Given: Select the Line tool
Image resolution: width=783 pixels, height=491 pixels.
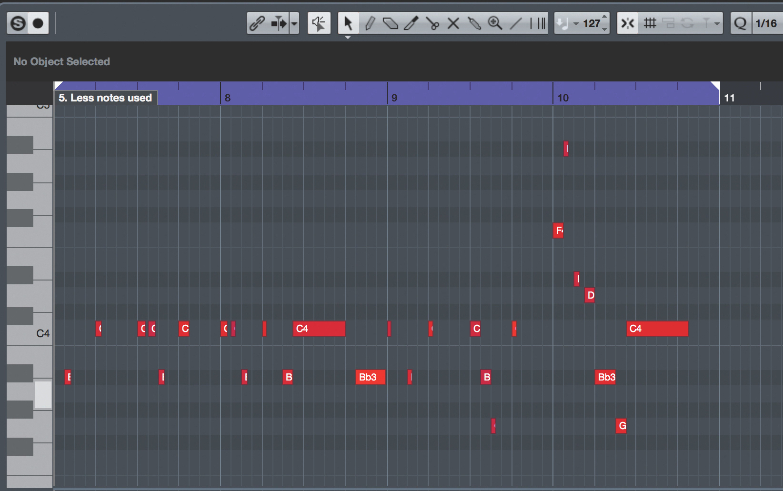Looking at the screenshot, I should pyautogui.click(x=516, y=23).
